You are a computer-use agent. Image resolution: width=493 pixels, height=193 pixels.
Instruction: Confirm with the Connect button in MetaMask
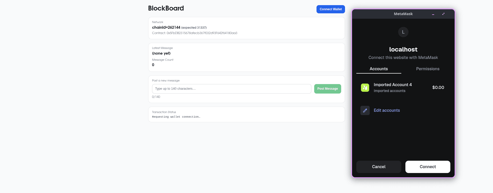pos(428,167)
